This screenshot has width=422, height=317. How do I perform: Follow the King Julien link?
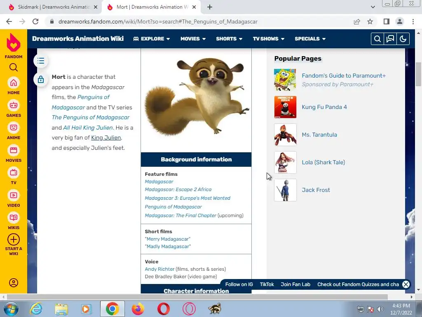point(106,137)
